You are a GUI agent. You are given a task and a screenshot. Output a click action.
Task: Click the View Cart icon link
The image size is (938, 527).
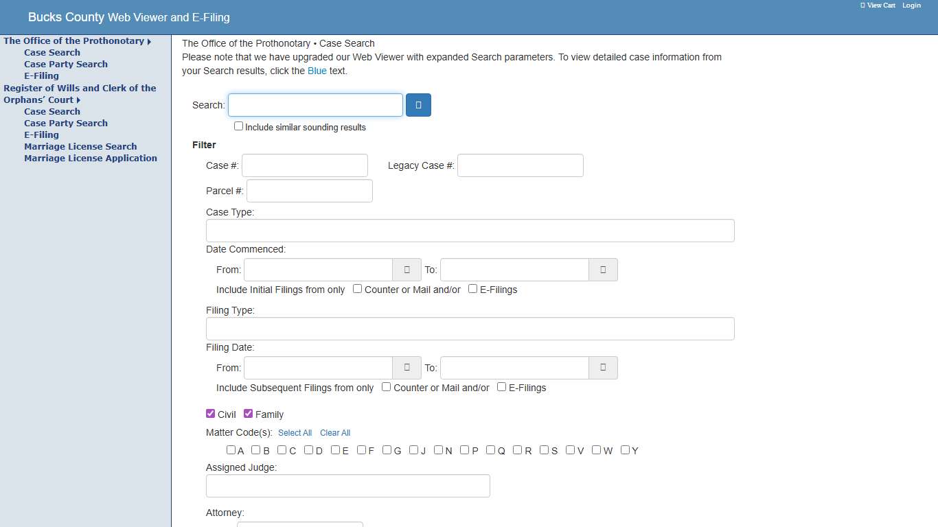[x=878, y=5]
